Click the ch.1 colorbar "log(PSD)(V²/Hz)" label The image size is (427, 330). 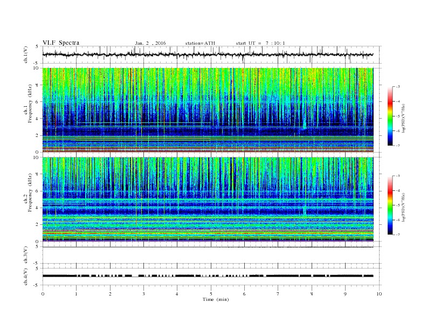click(x=404, y=119)
